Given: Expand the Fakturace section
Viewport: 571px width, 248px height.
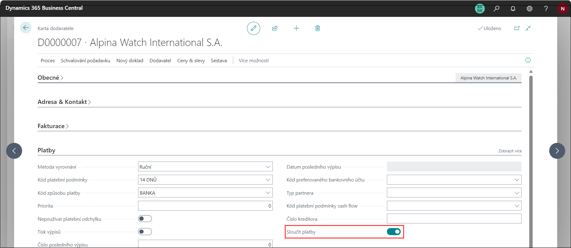Looking at the screenshot, I should (x=53, y=126).
